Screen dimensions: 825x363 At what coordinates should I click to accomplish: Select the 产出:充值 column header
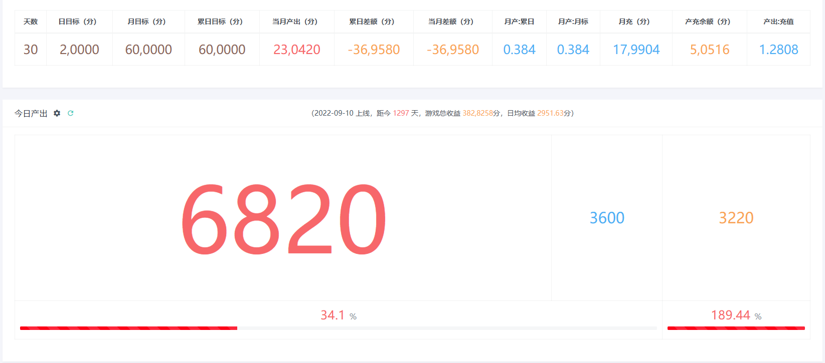778,22
